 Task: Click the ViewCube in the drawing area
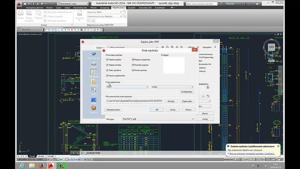coord(271,47)
